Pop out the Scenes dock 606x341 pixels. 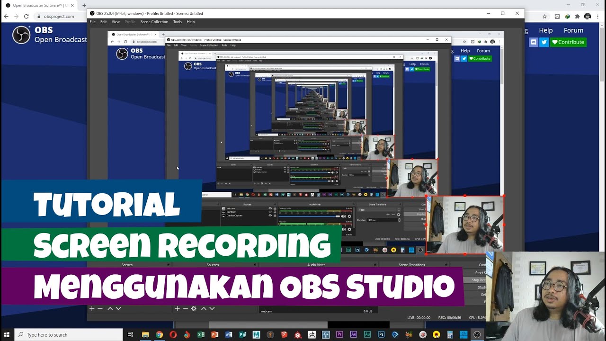(x=168, y=265)
